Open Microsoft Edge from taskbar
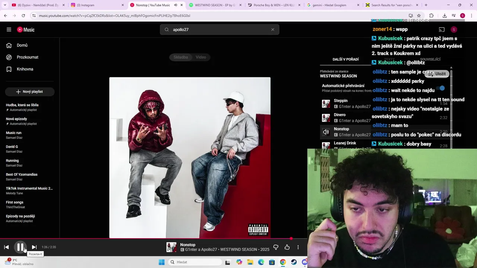Image resolution: width=477 pixels, height=268 pixels. click(x=261, y=262)
